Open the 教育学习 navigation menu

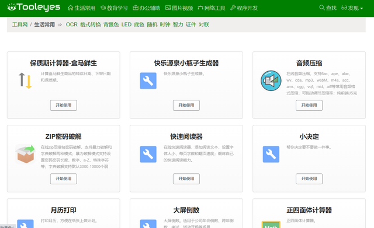(x=114, y=8)
